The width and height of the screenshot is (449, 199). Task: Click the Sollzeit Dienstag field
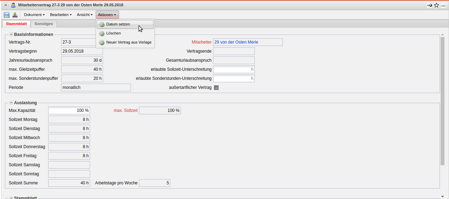pyautogui.click(x=69, y=129)
